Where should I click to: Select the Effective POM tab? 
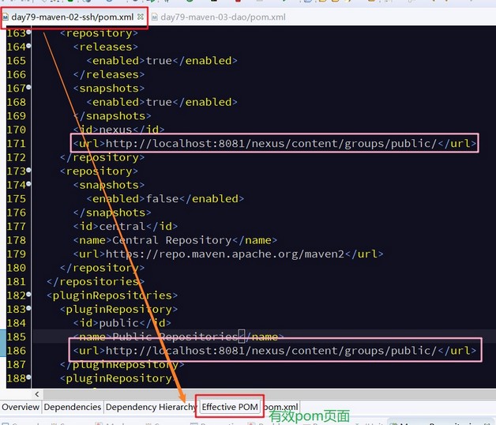tap(230, 407)
